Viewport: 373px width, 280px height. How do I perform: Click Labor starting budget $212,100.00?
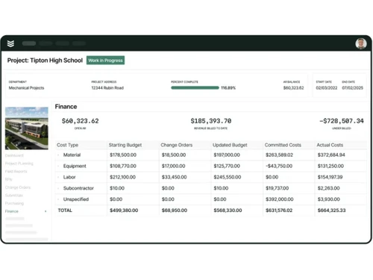(x=123, y=177)
